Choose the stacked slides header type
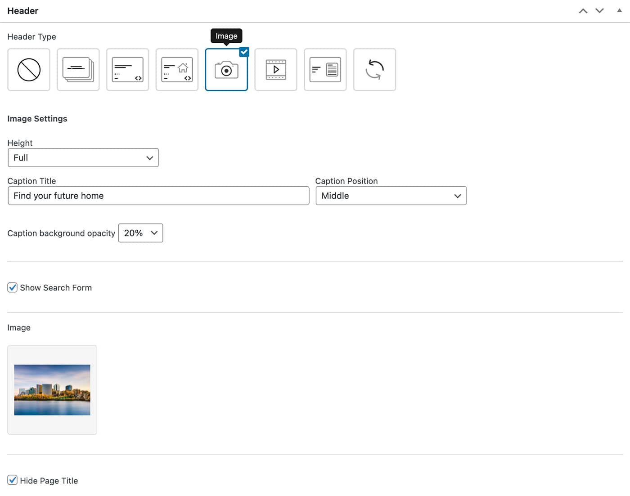This screenshot has height=496, width=630. click(x=78, y=70)
